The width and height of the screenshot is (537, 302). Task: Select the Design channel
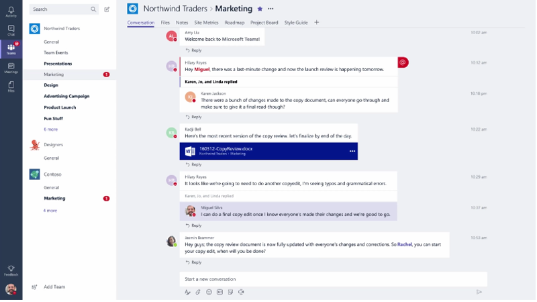pos(51,85)
